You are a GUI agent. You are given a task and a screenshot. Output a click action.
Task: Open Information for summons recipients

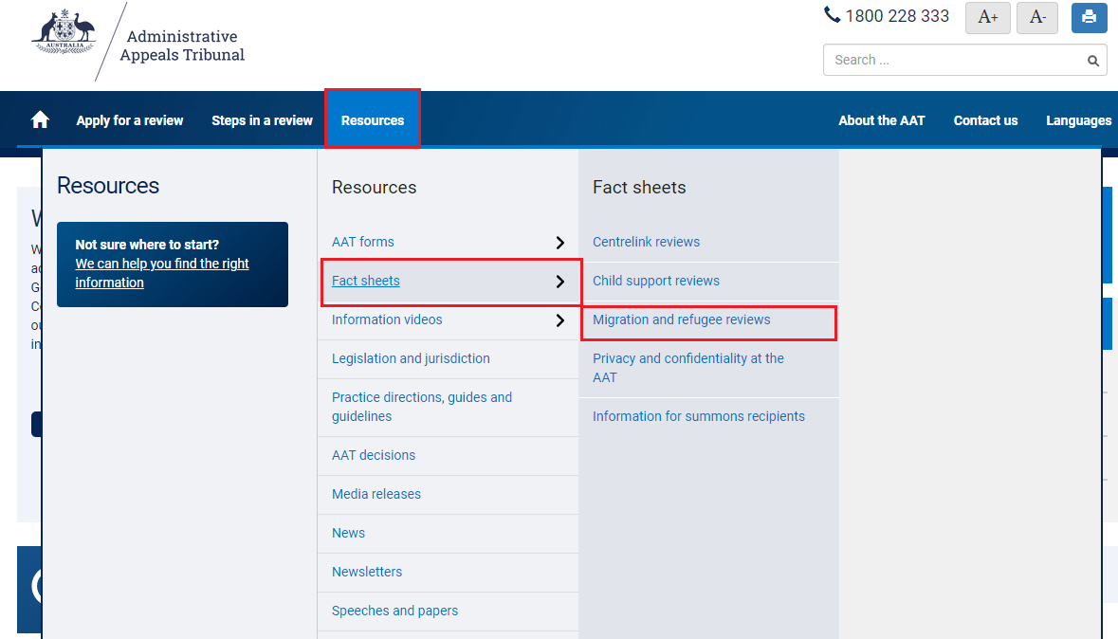click(699, 416)
